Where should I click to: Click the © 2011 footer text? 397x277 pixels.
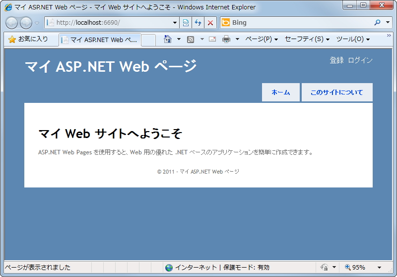198,172
